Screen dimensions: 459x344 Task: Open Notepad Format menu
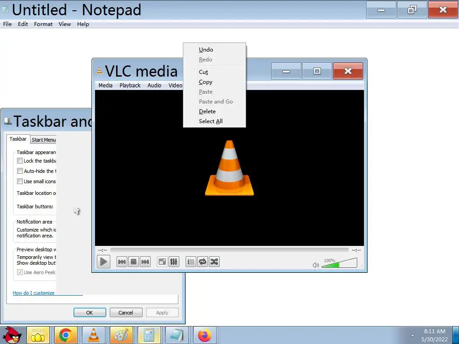pos(43,24)
